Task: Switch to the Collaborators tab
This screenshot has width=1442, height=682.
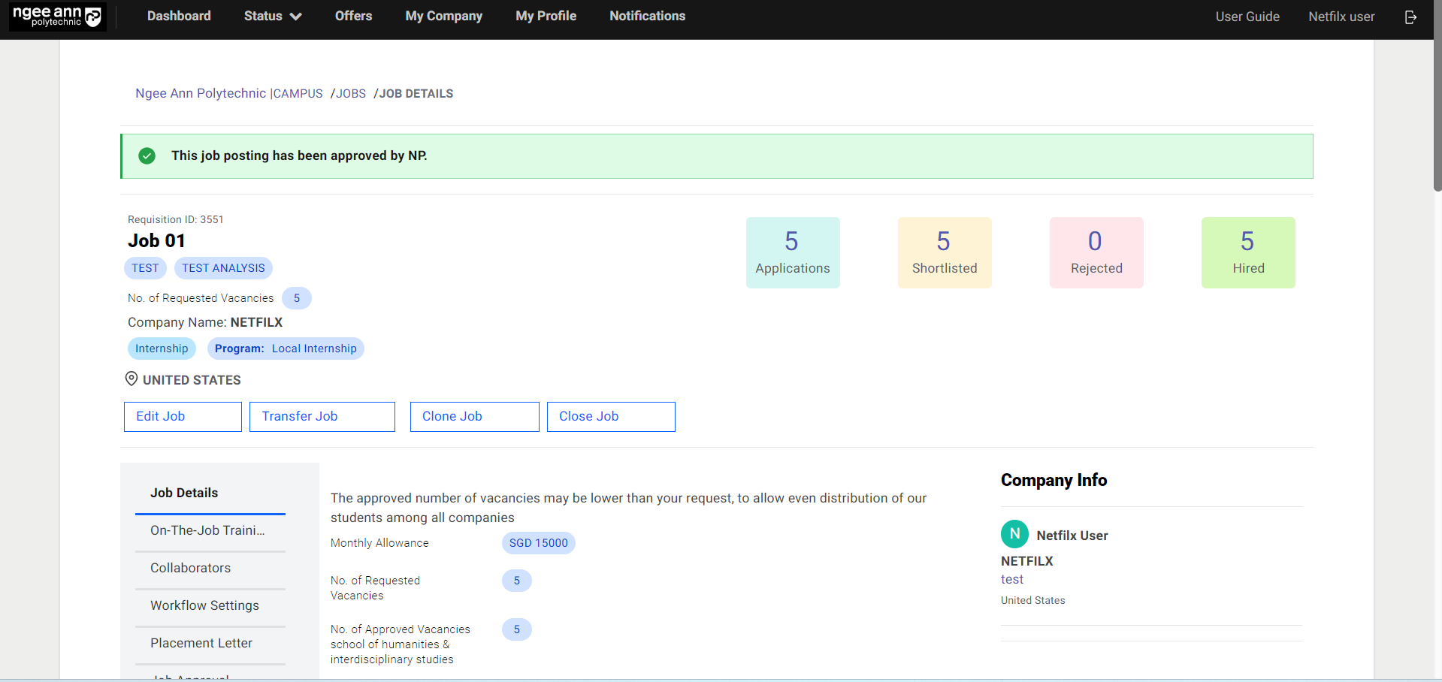Action: pyautogui.click(x=191, y=568)
